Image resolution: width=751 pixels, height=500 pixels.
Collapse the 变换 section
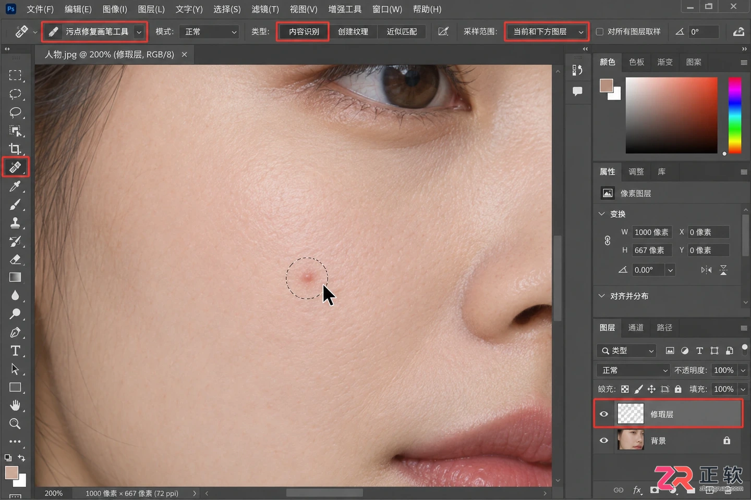pyautogui.click(x=602, y=214)
